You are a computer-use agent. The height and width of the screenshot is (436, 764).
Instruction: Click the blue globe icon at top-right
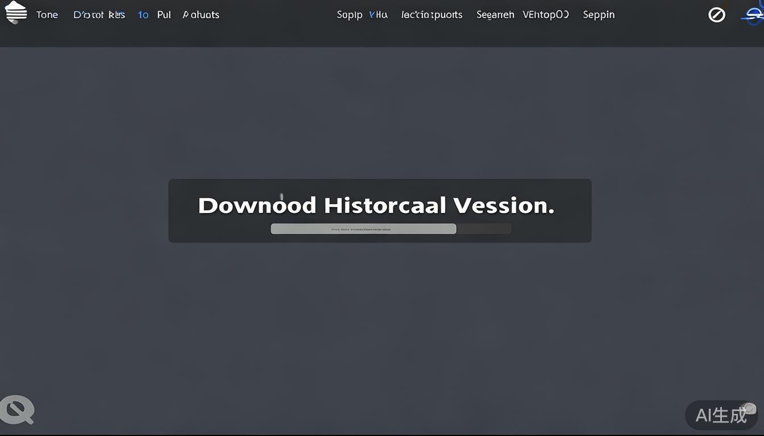coord(752,16)
